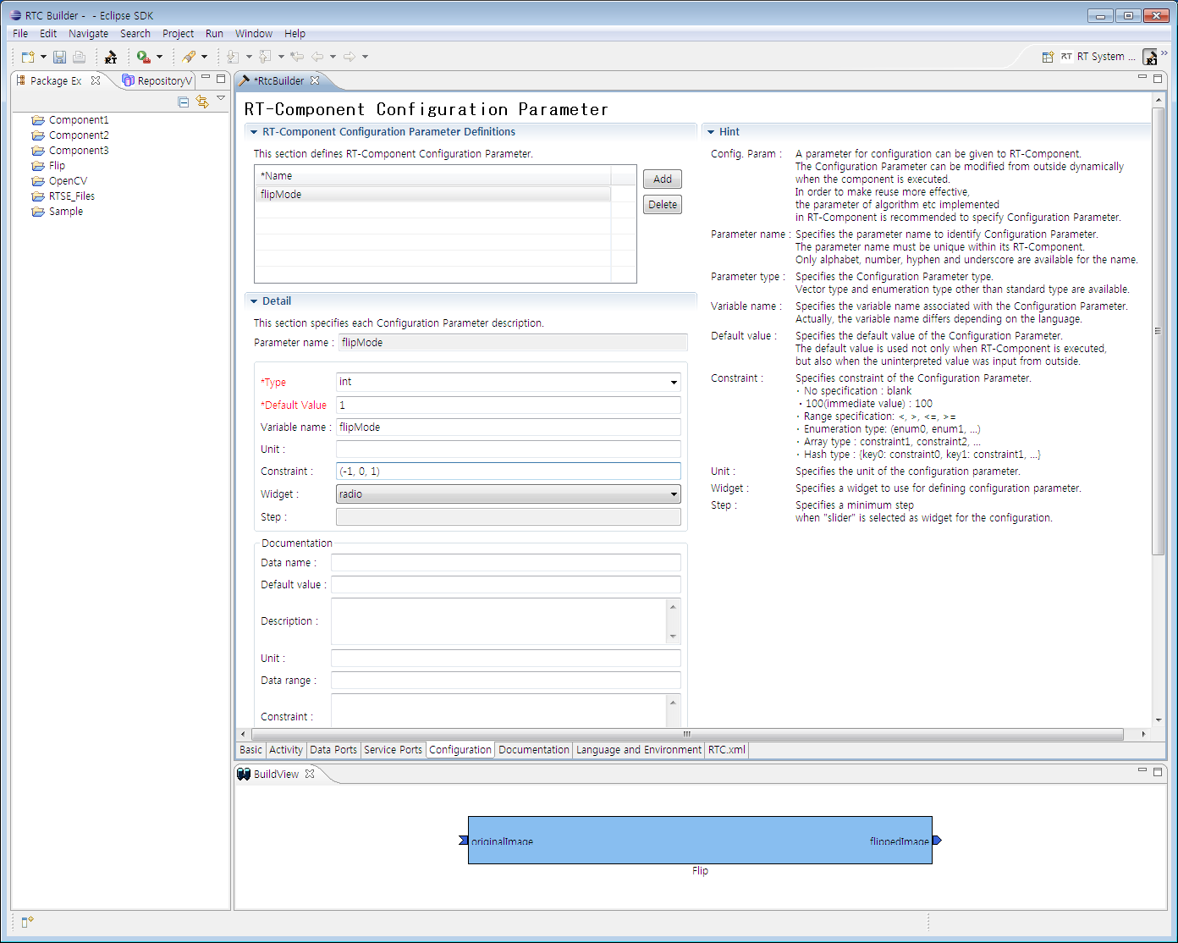Select the OpenCV project folder
The image size is (1178, 943).
[59, 181]
